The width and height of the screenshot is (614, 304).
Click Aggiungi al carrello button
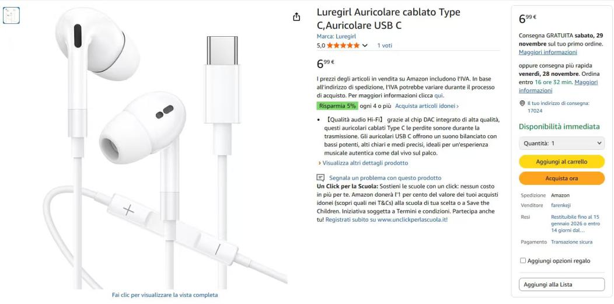(561, 162)
